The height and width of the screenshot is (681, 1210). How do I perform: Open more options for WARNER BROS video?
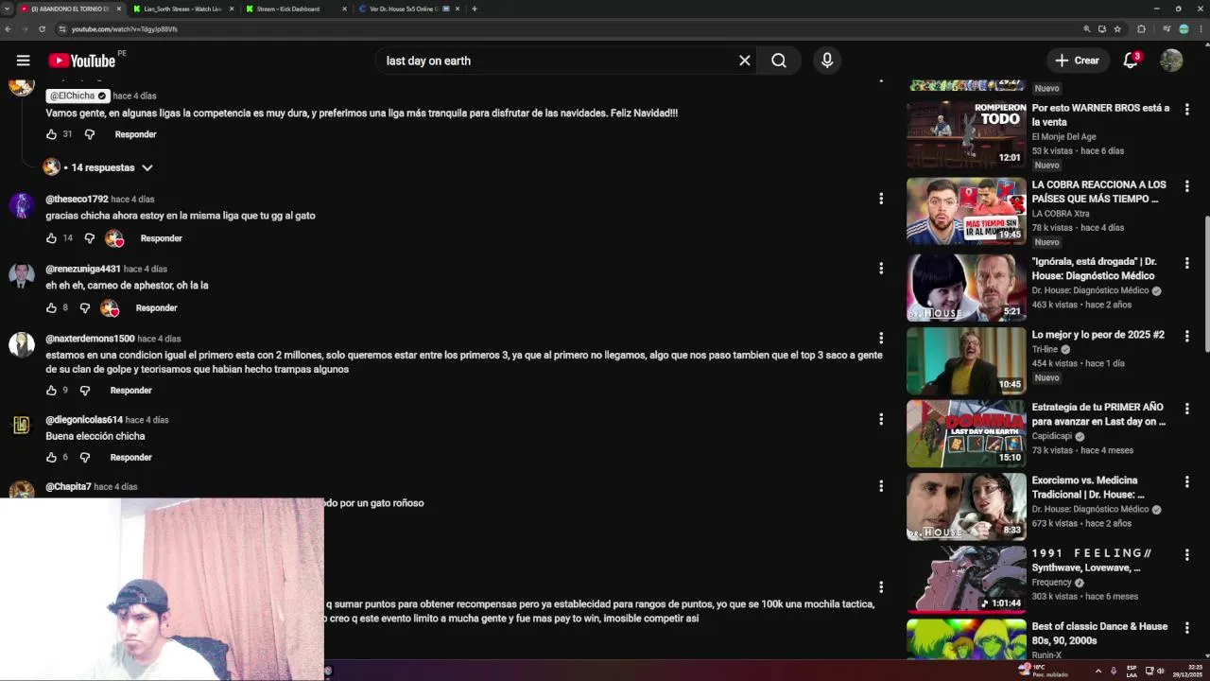pyautogui.click(x=1187, y=110)
